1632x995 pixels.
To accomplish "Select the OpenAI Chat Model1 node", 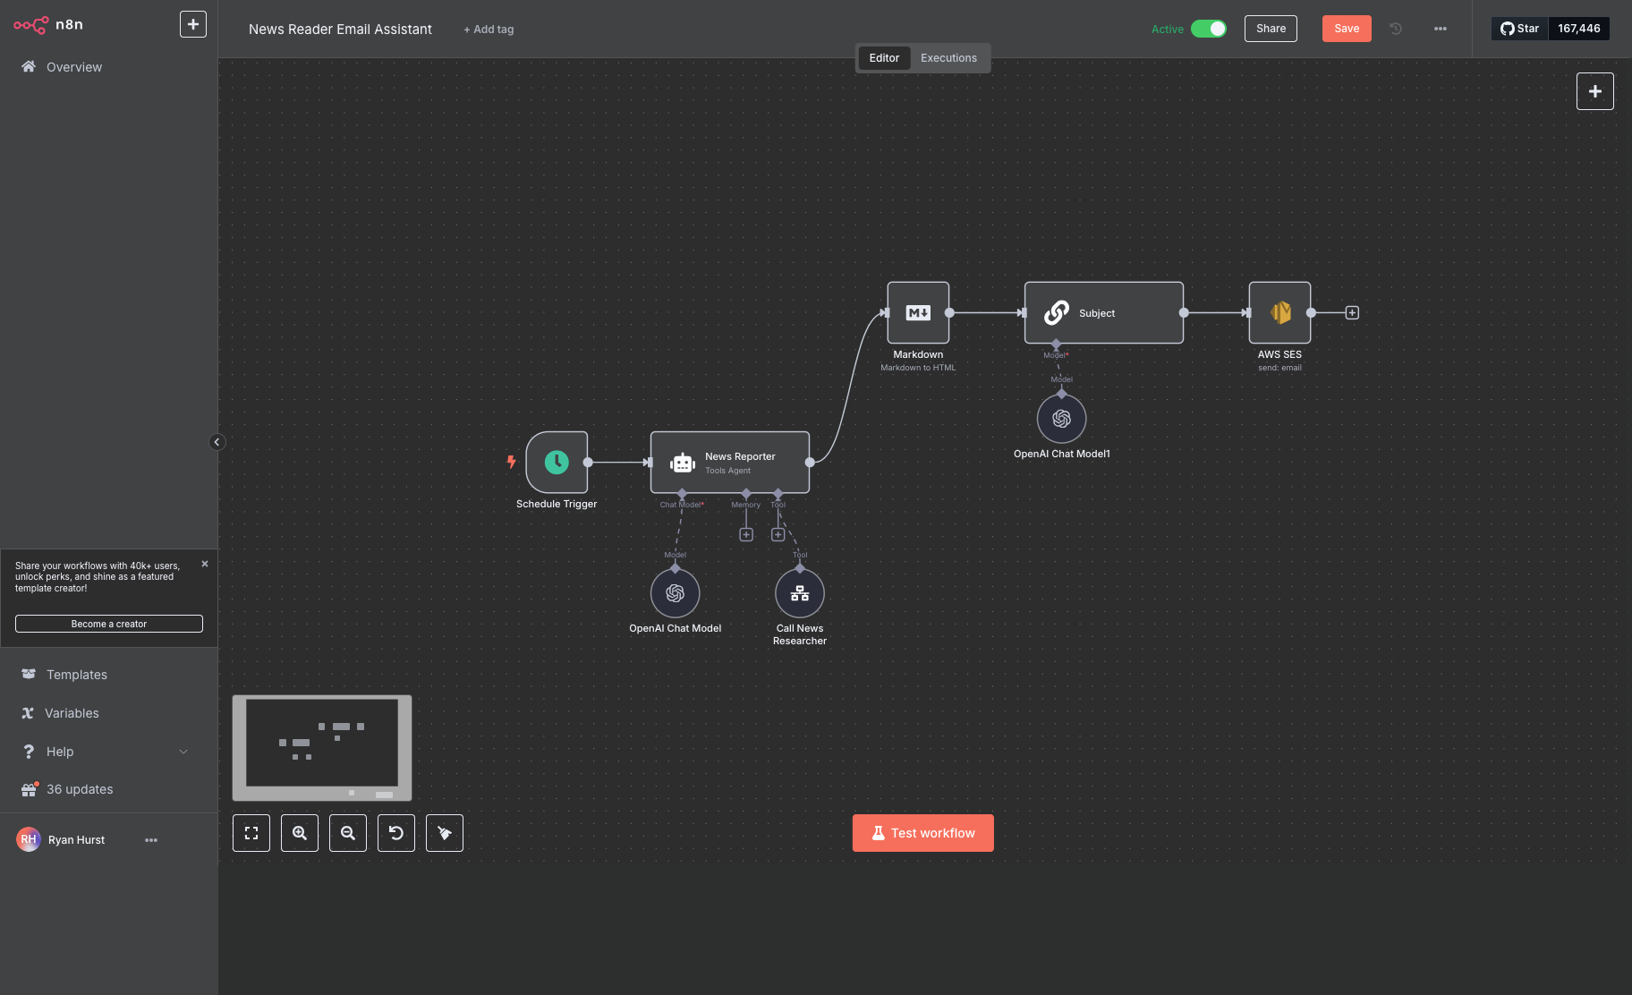I will click(x=1061, y=418).
